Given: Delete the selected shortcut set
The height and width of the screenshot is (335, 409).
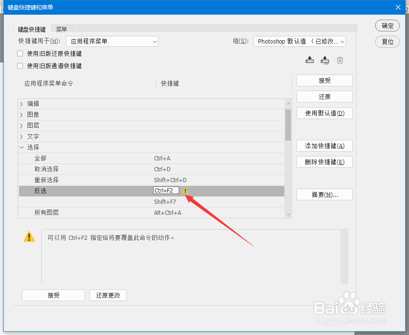Looking at the screenshot, I should point(339,60).
